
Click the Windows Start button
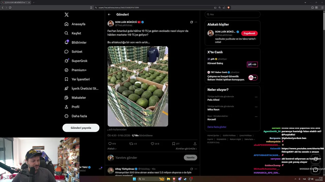pyautogui.click(x=134, y=179)
